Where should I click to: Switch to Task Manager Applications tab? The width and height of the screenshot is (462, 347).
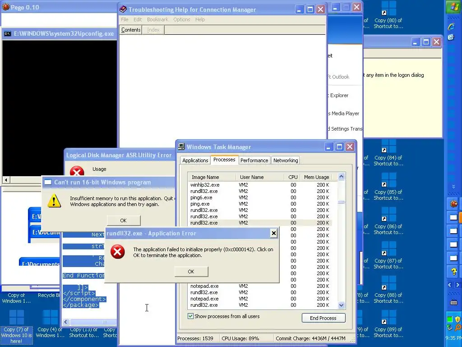pos(195,160)
